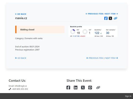Click the Backlink profile image
The height and width of the screenshot is (99, 133).
pos(93,31)
